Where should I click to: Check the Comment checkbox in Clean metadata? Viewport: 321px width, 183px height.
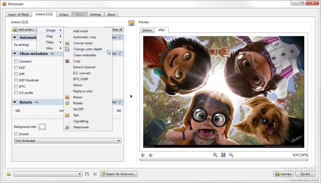(16, 61)
